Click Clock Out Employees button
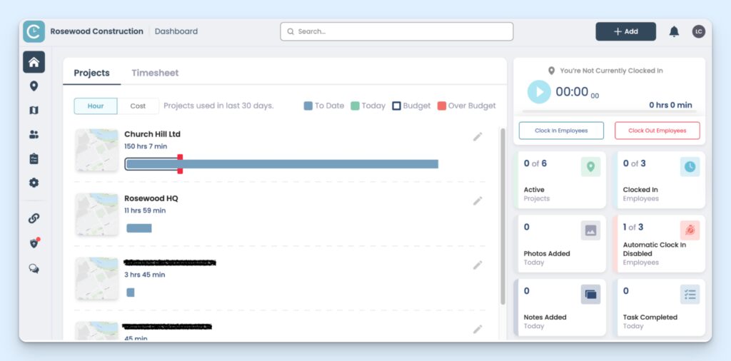Screen dimensions: 731x361 [657, 131]
